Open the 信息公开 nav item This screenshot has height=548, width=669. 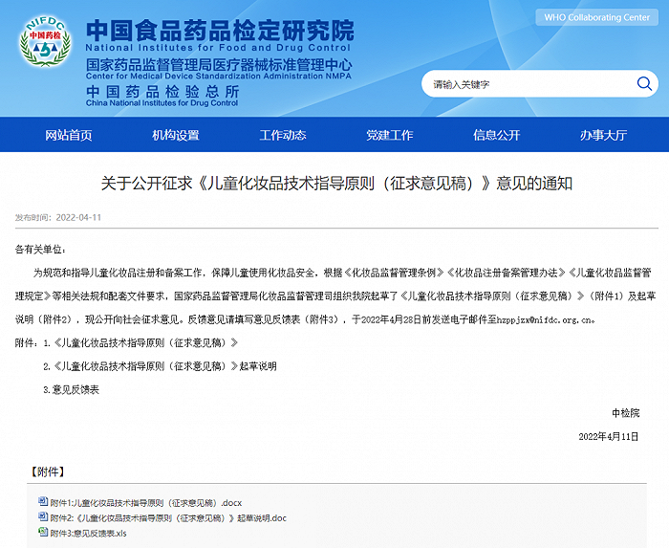pyautogui.click(x=497, y=135)
